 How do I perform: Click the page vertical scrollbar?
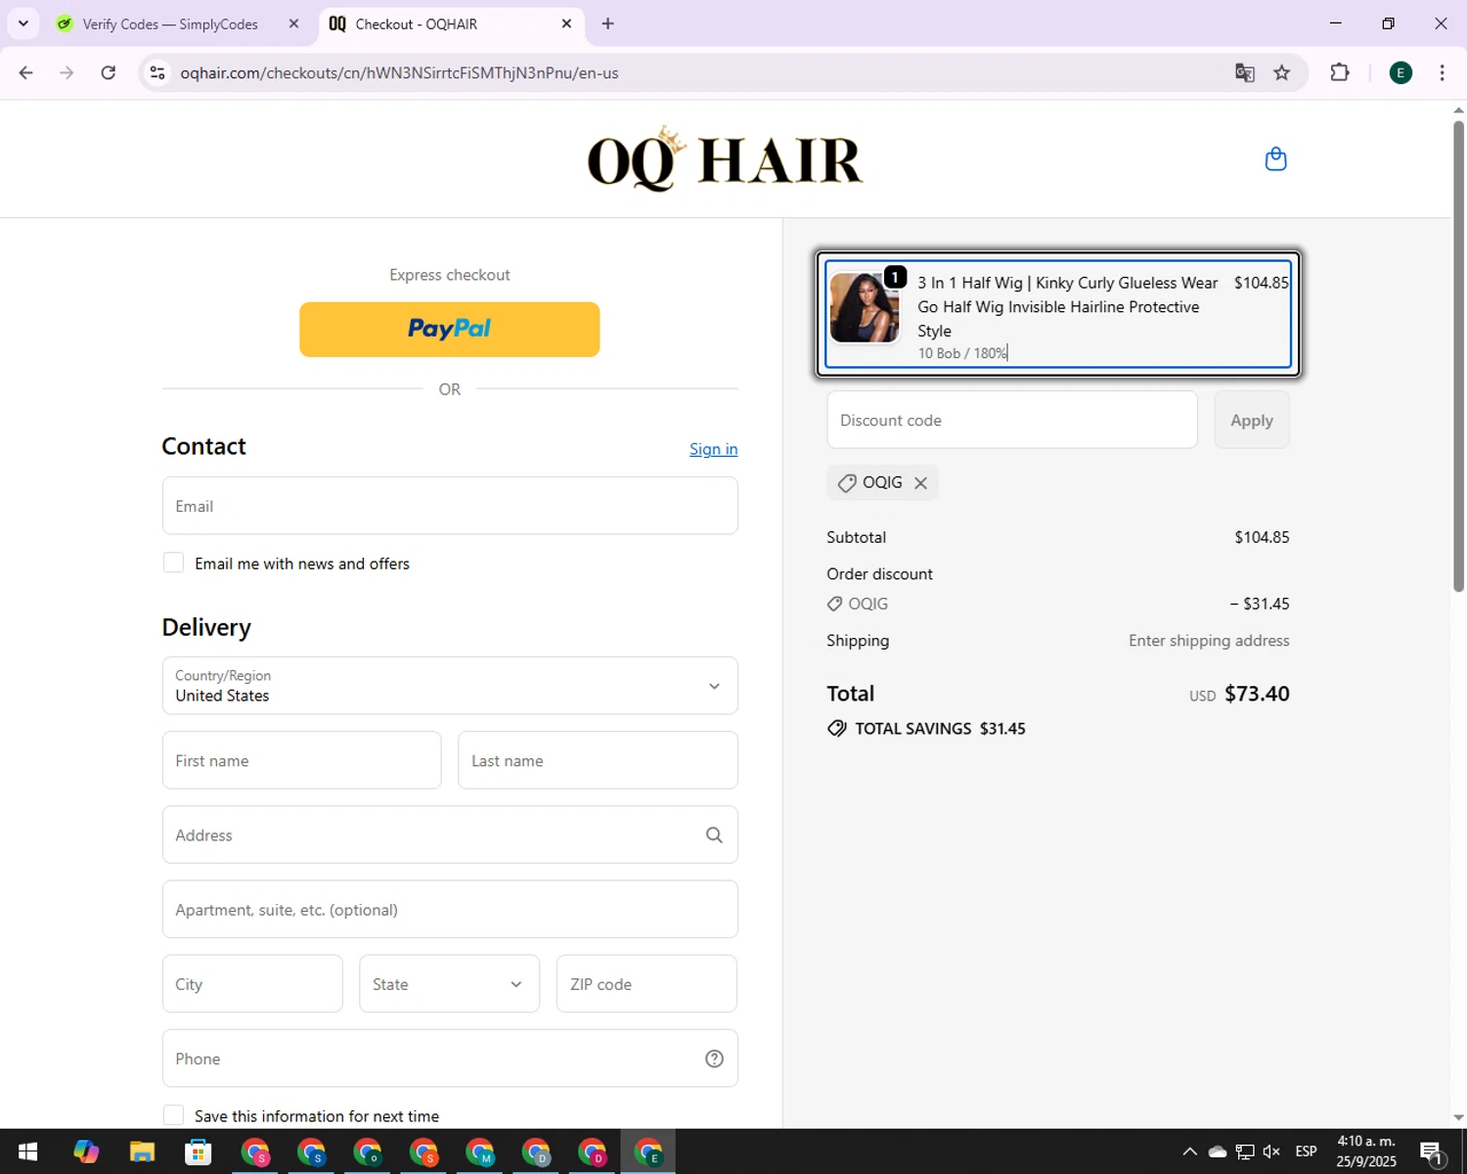click(1458, 357)
